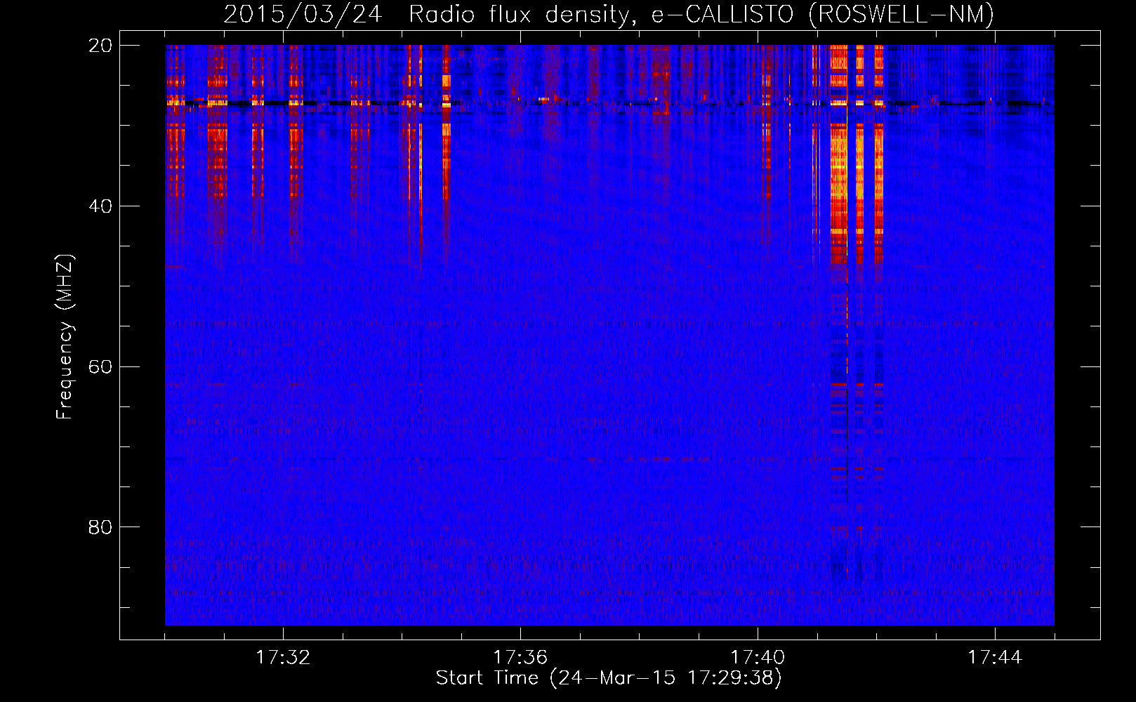This screenshot has width=1136, height=702.
Task: Click the "Start Time (24-Mar-15 17:29:38)" axis label
Action: pyautogui.click(x=609, y=678)
